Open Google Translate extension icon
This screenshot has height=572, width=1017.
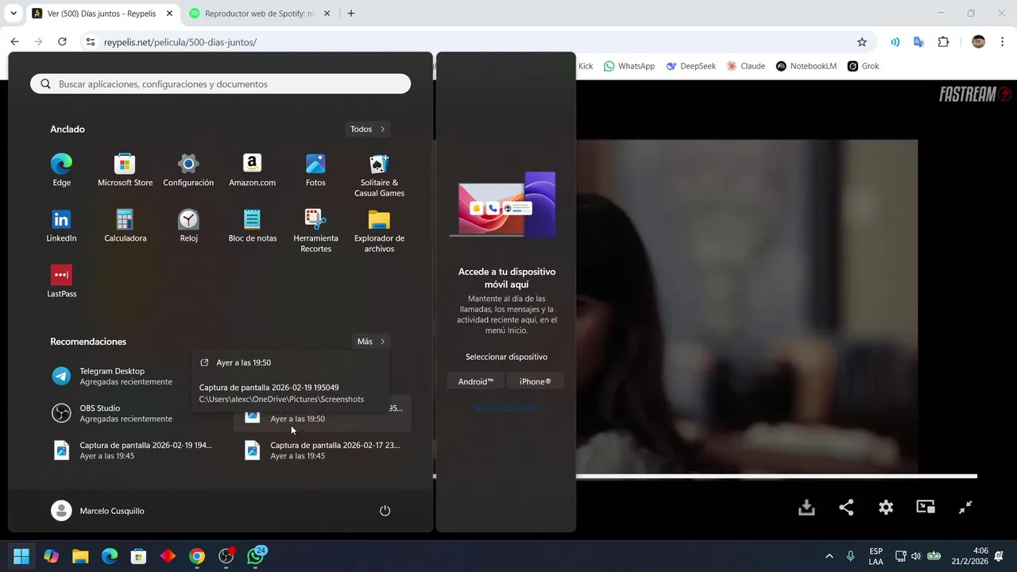point(918,42)
